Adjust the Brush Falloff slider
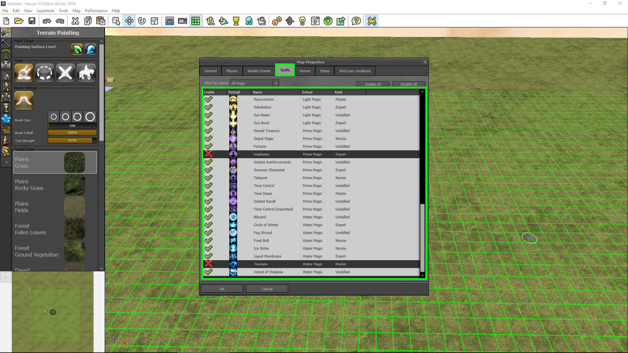Viewport: 628px width, 353px height. coord(72,133)
